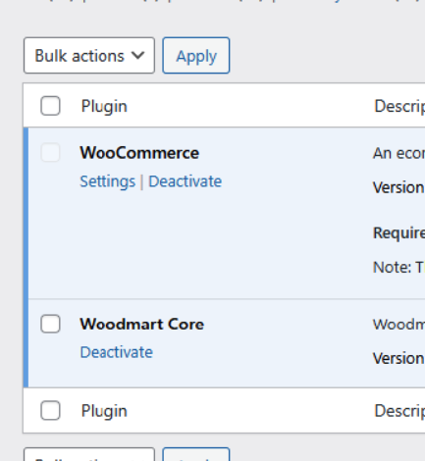Open WooCommerce Settings link
Viewport: 425px width, 461px height.
108,181
